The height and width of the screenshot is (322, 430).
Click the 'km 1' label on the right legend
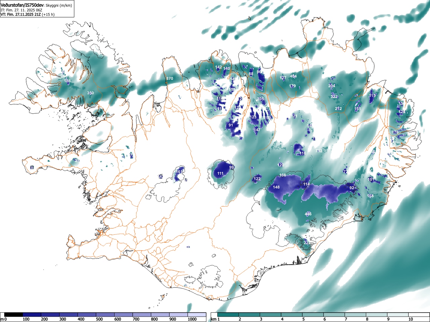pyautogui.click(x=215, y=319)
